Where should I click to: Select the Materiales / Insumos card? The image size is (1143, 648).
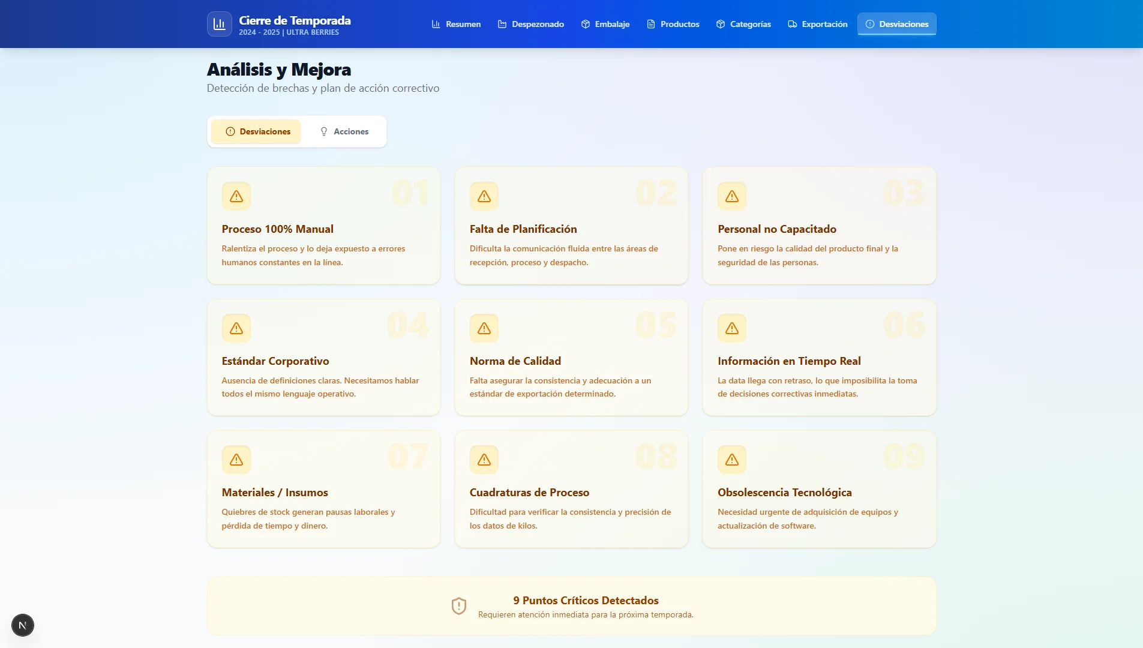(323, 489)
